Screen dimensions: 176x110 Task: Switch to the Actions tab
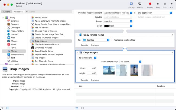[6, 12]
